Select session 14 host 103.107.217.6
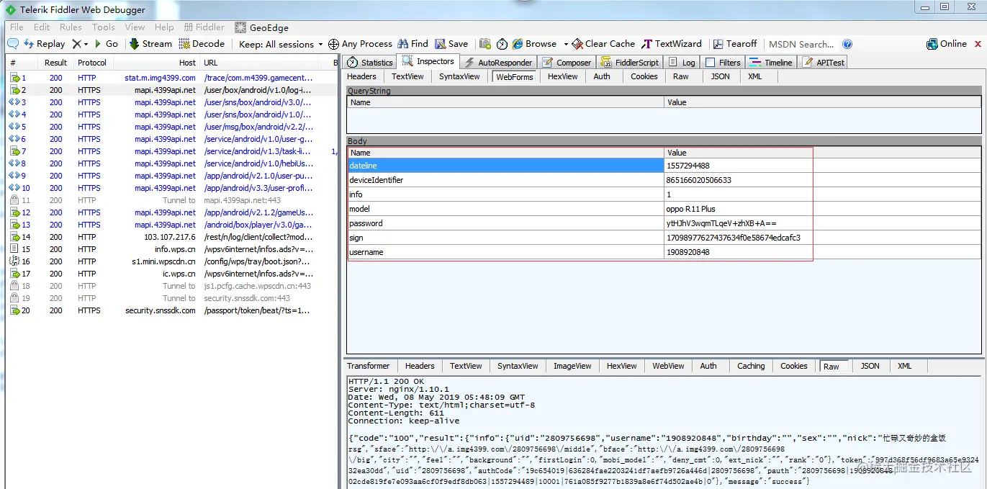The width and height of the screenshot is (987, 489). coord(169,237)
